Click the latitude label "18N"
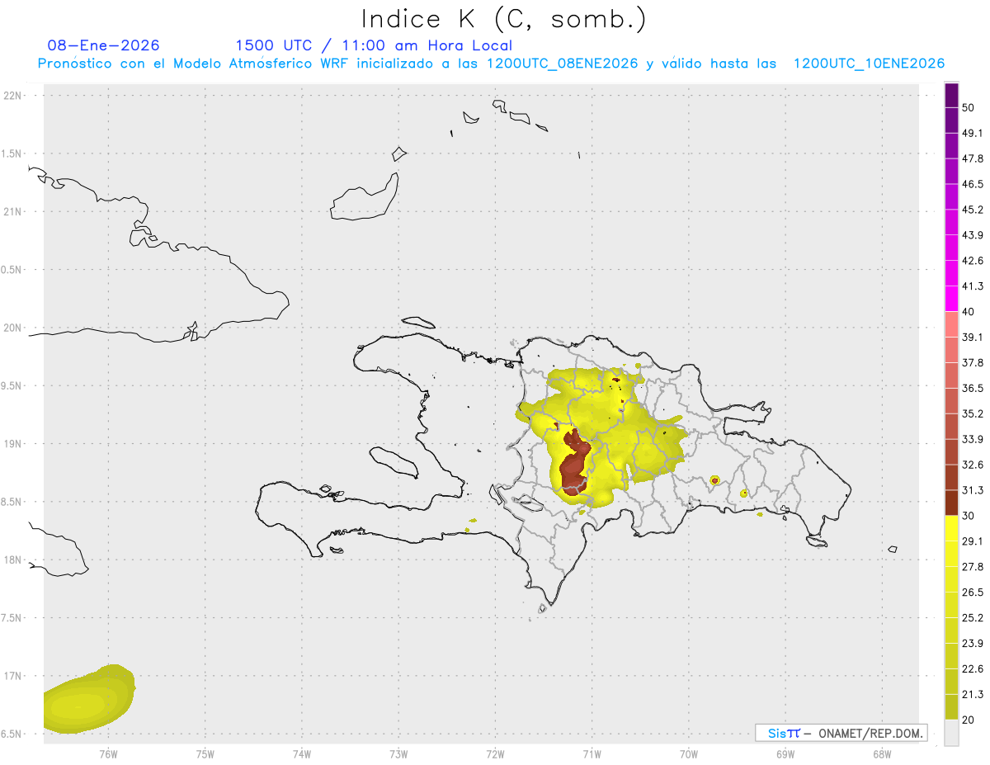This screenshot has height=765, width=990. pyautogui.click(x=13, y=560)
